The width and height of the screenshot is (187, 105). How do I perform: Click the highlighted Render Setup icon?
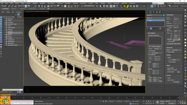click(x=128, y=6)
